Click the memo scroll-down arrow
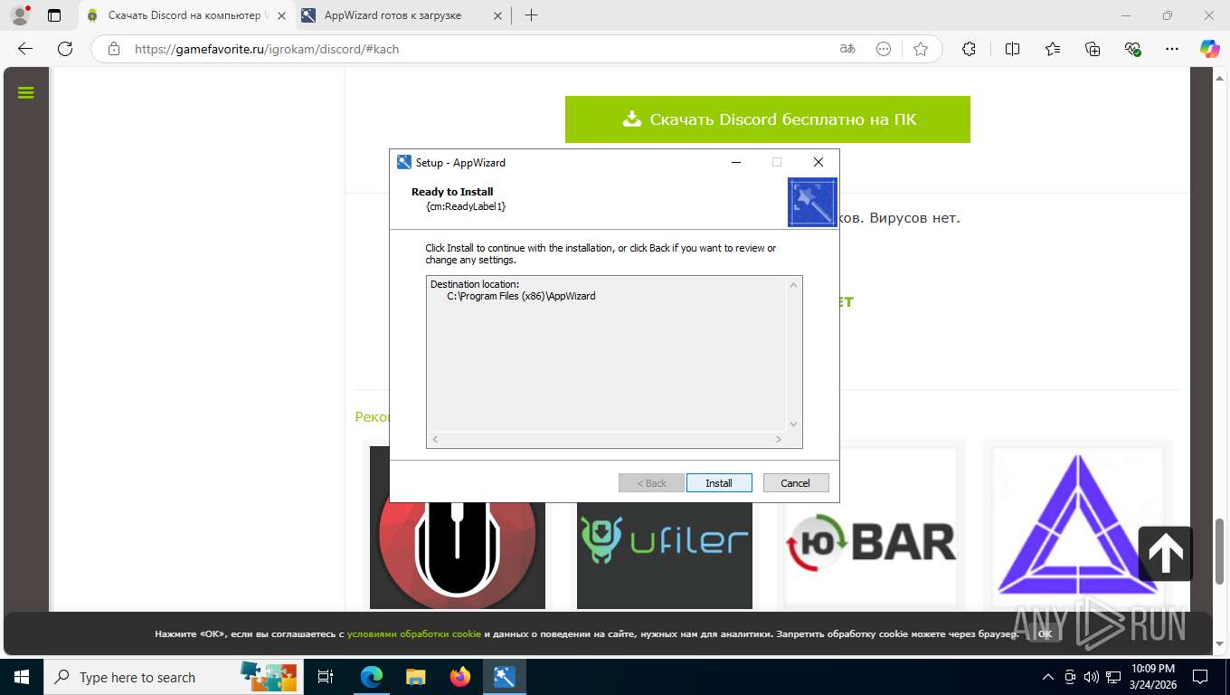 pyautogui.click(x=794, y=424)
